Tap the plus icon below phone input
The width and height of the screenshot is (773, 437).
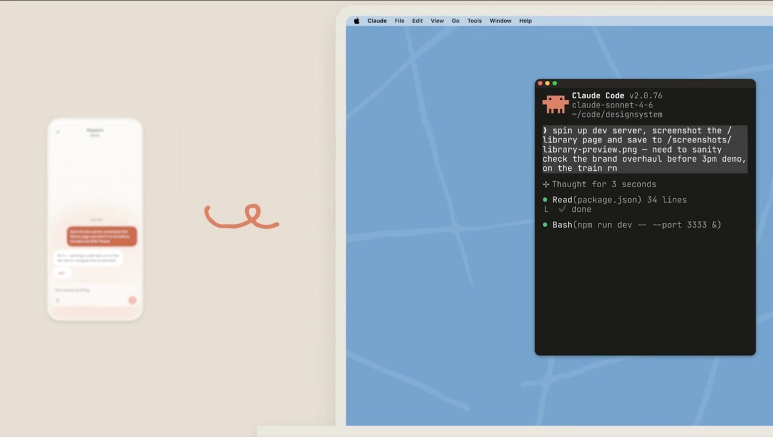point(58,300)
